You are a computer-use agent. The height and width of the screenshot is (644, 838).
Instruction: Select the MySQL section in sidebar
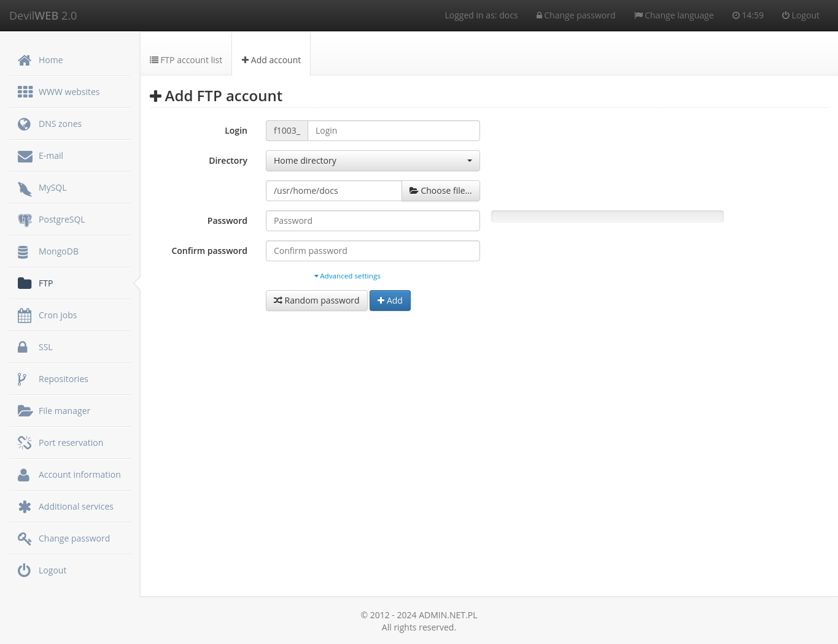[53, 187]
